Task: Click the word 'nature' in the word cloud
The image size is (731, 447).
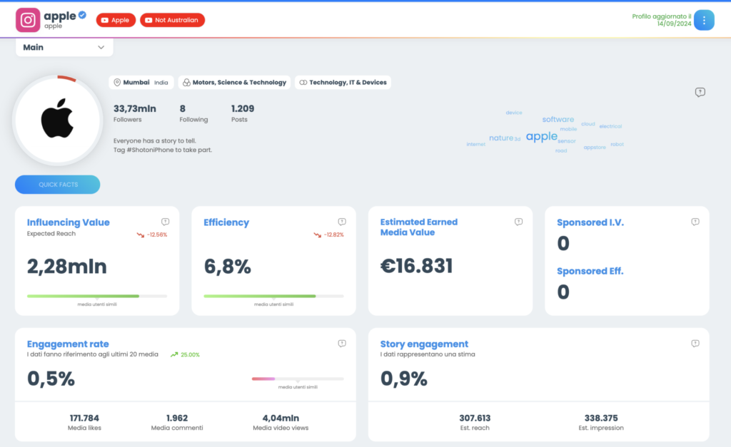Action: coord(501,138)
